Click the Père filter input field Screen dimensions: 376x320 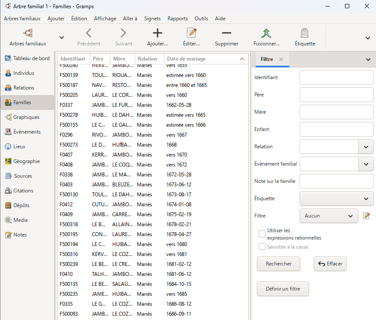tap(336, 95)
